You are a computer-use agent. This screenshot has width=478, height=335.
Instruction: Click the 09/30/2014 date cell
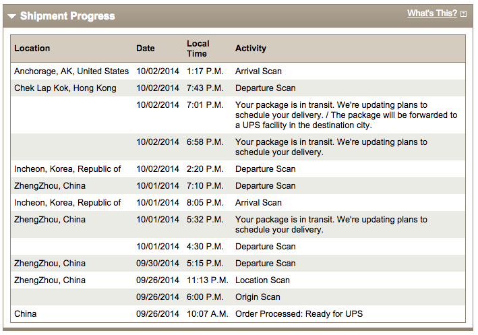[157, 264]
